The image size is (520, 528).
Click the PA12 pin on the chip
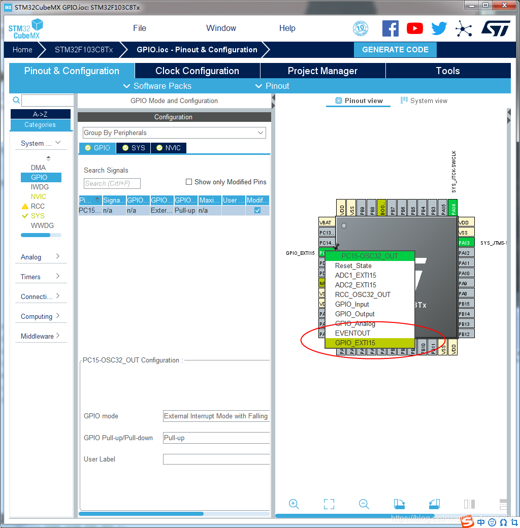[466, 252]
